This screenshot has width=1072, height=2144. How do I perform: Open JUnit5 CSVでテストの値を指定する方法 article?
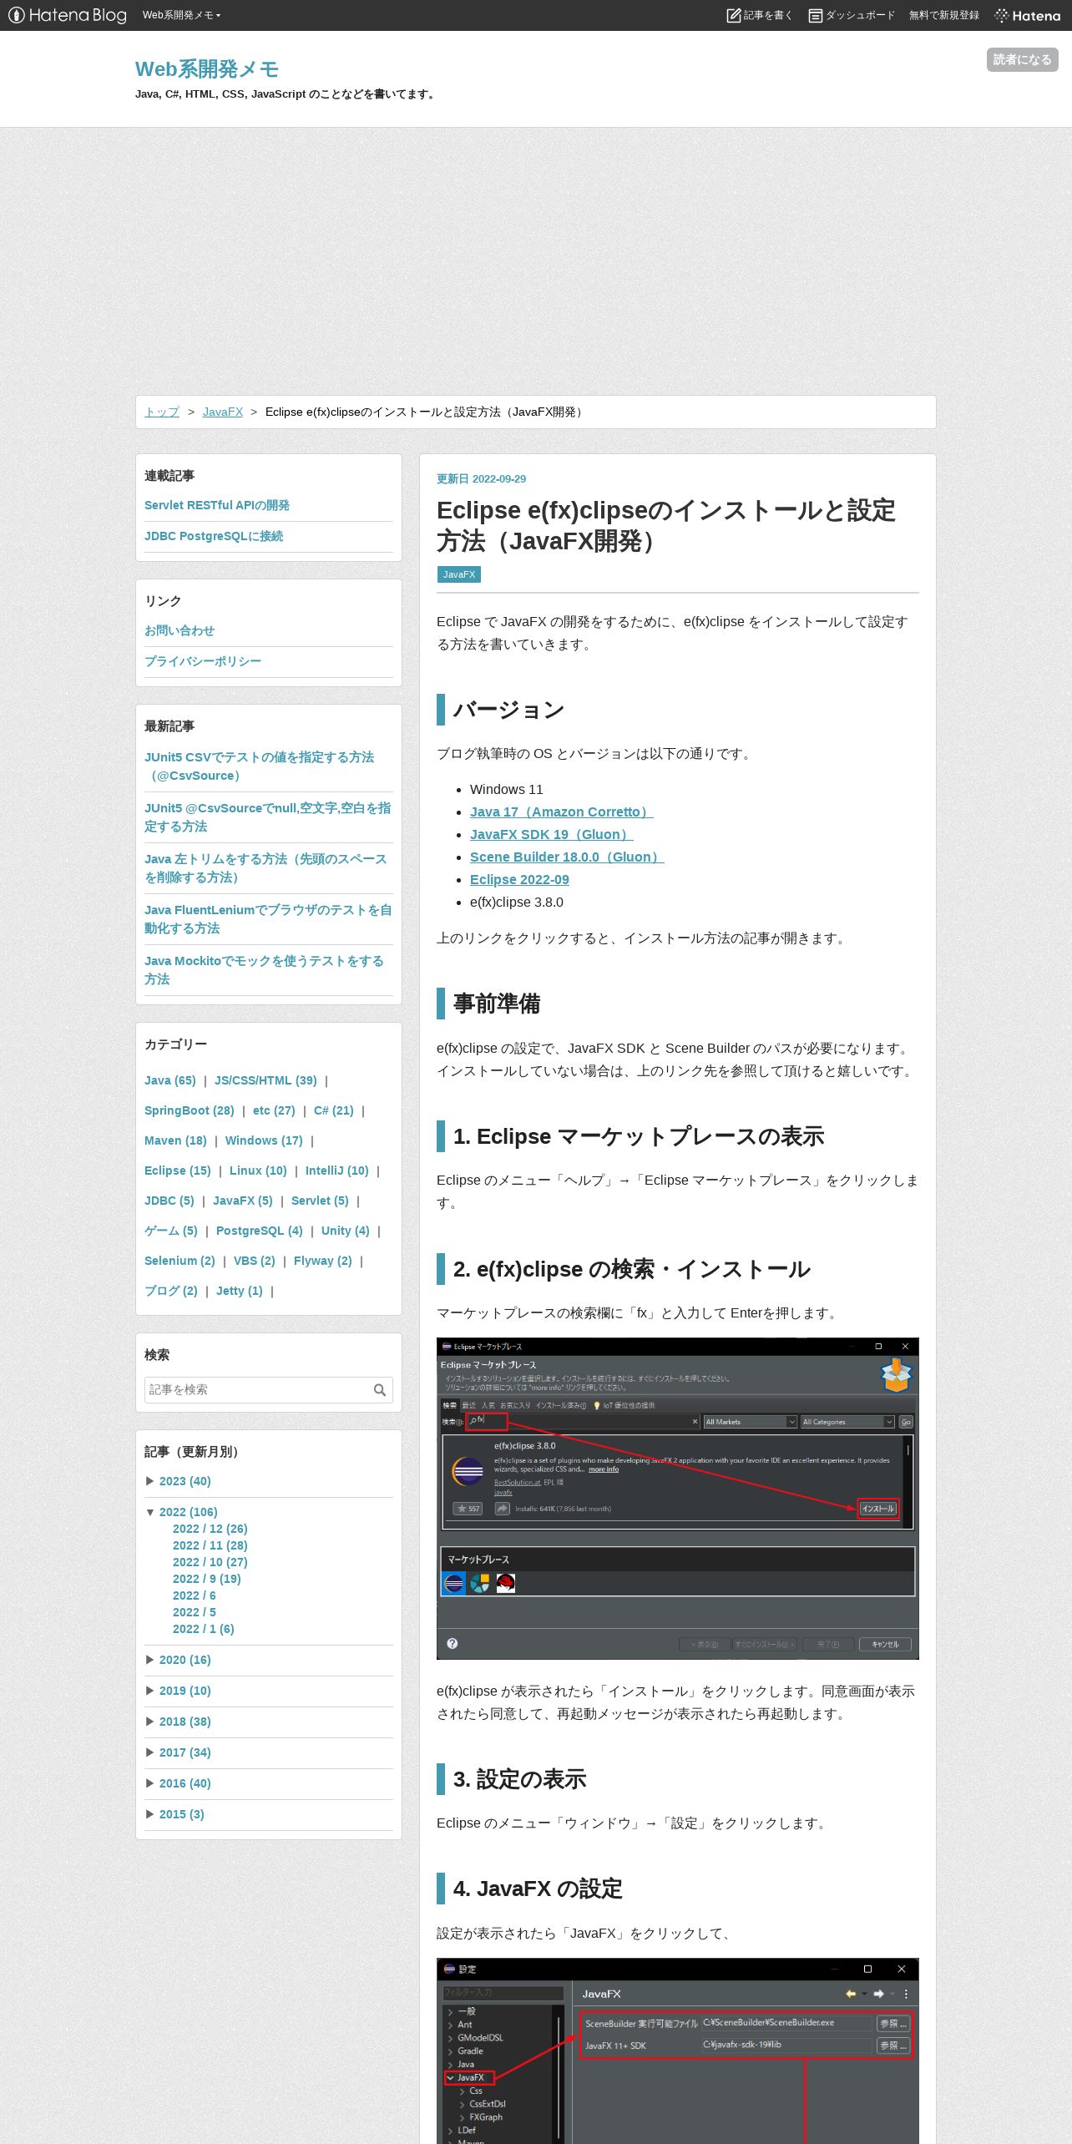[260, 766]
